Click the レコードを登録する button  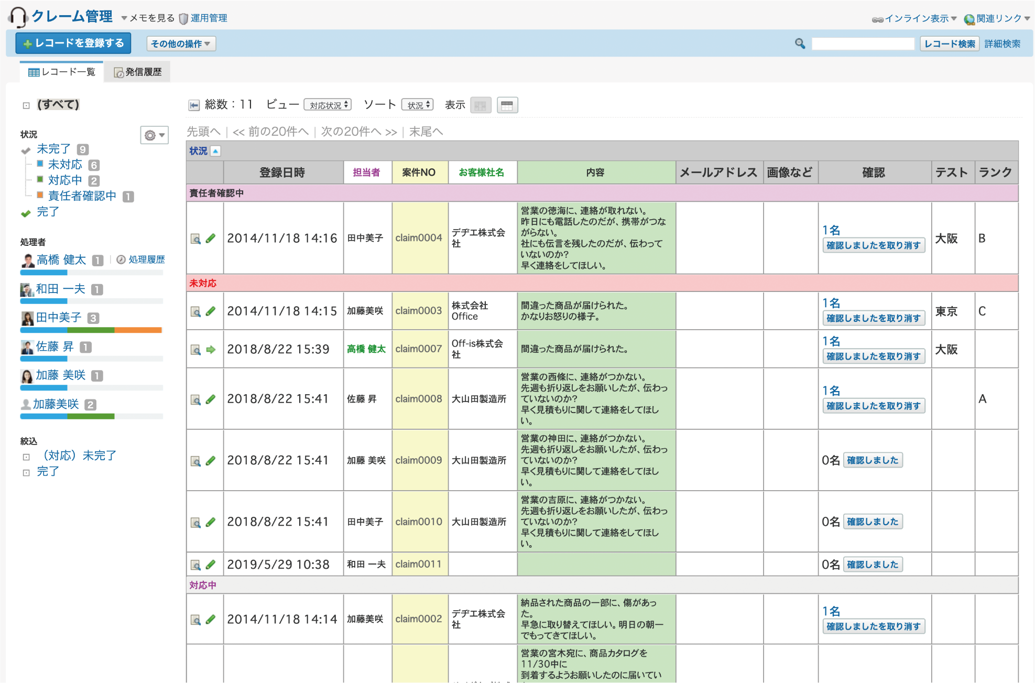[x=73, y=43]
